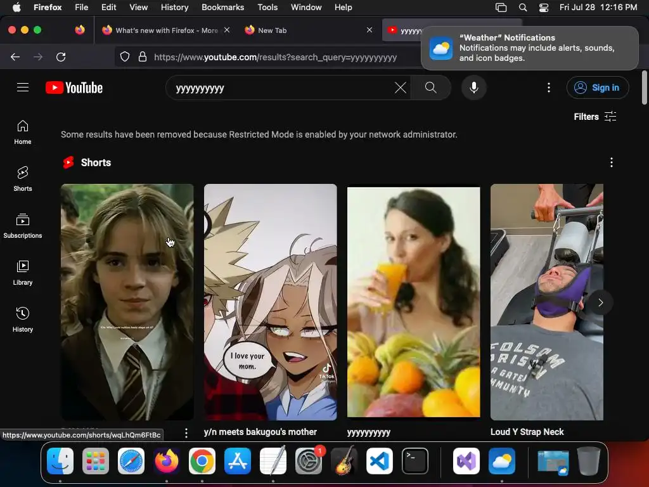
Task: Open the File menu
Action: coord(81,7)
